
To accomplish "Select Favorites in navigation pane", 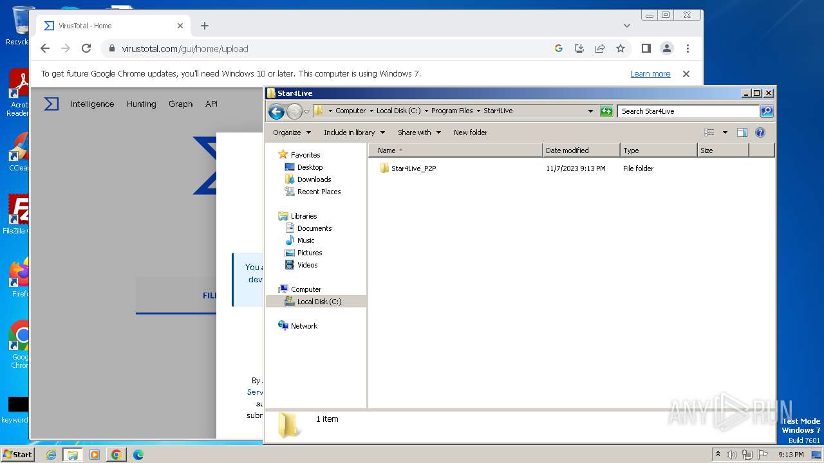I will 305,155.
